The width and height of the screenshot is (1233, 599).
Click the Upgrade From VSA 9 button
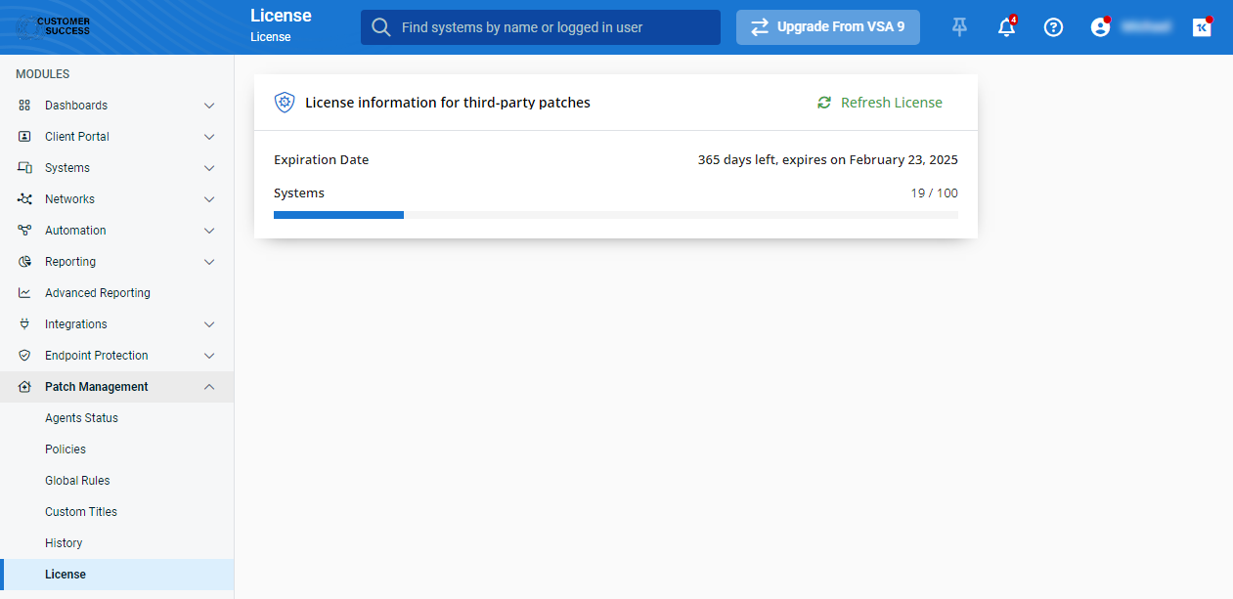click(827, 27)
